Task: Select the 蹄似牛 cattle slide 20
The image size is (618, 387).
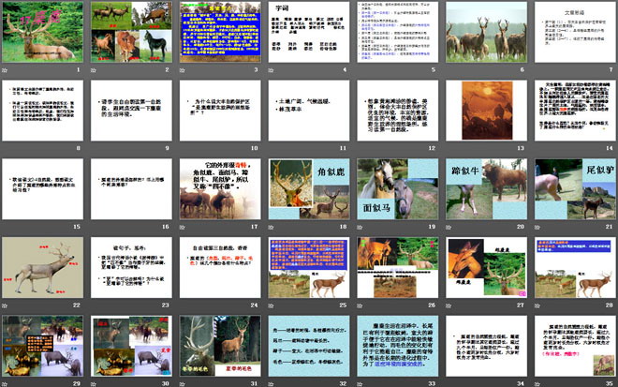Action: click(x=486, y=189)
